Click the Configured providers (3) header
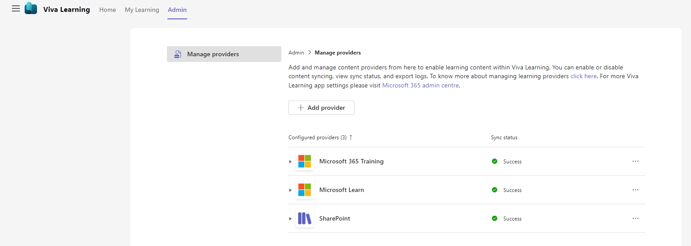Viewport: 691px width, 246px height. click(x=318, y=137)
